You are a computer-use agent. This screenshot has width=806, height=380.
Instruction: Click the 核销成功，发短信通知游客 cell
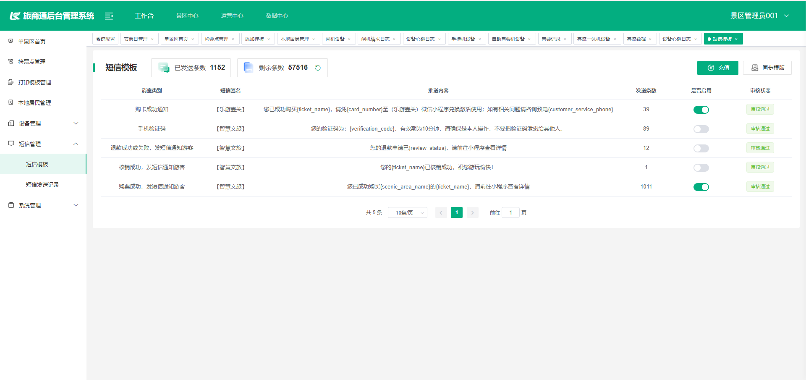[152, 168]
